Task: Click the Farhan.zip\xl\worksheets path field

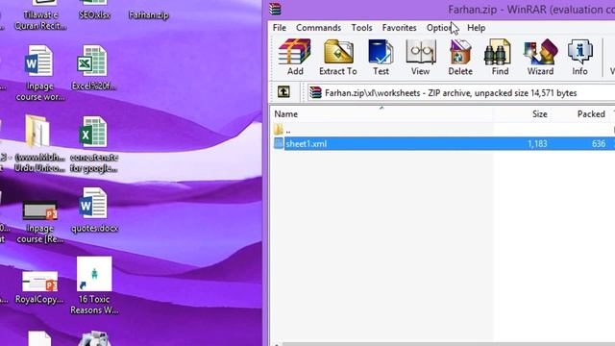Action: (x=461, y=93)
